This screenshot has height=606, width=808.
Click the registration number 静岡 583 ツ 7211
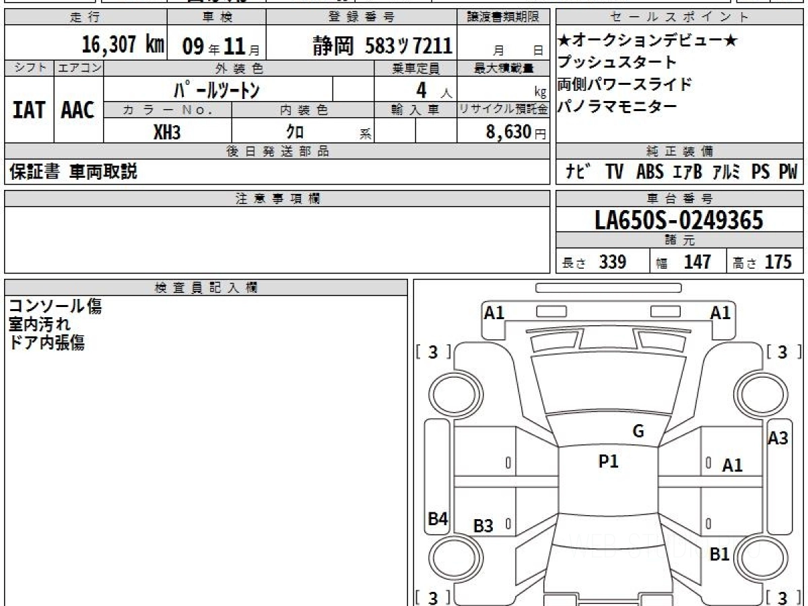[382, 46]
